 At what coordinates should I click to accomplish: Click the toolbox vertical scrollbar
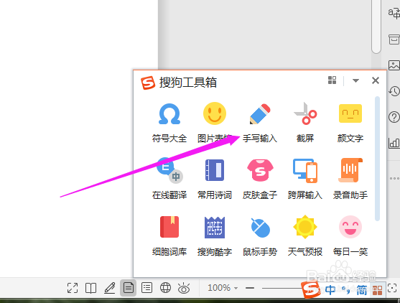pyautogui.click(x=377, y=159)
